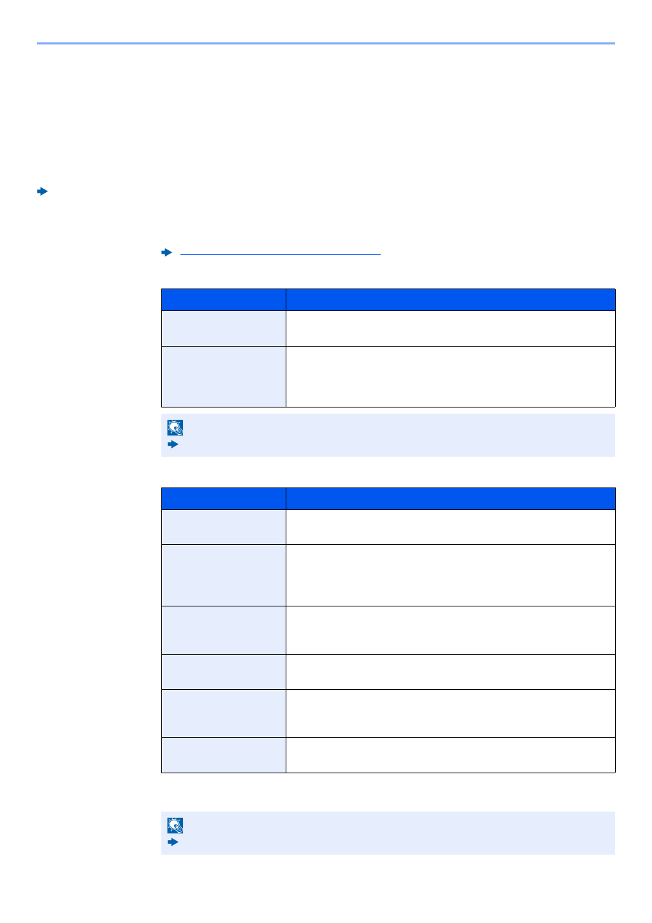This screenshot has width=652, height=923.
Task: Click the description cell of lower table's last row
Action: tap(450, 755)
